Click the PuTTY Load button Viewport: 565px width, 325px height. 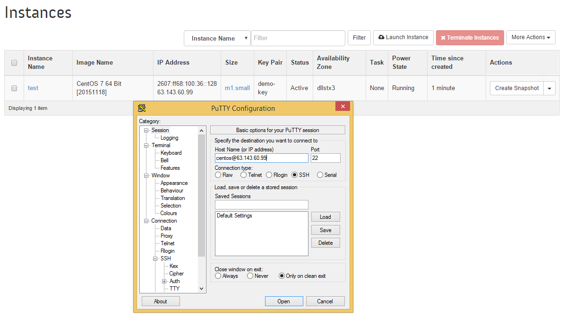pyautogui.click(x=325, y=217)
